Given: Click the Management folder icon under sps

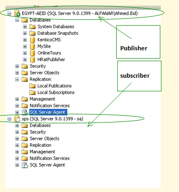Looking at the screenshot, I should (25, 152).
